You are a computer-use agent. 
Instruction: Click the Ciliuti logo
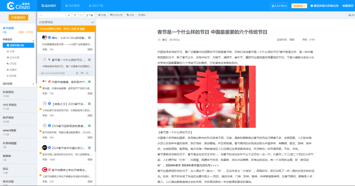18,6
